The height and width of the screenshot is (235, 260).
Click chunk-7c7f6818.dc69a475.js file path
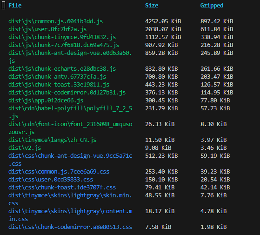point(64,45)
